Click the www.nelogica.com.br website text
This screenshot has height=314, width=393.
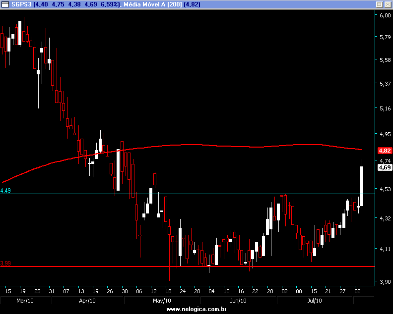click(x=196, y=309)
